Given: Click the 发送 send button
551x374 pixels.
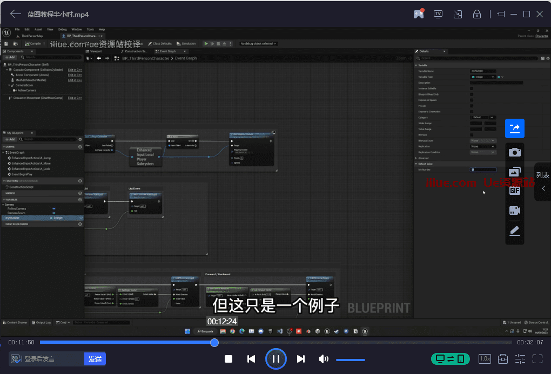Looking at the screenshot, I should click(95, 359).
